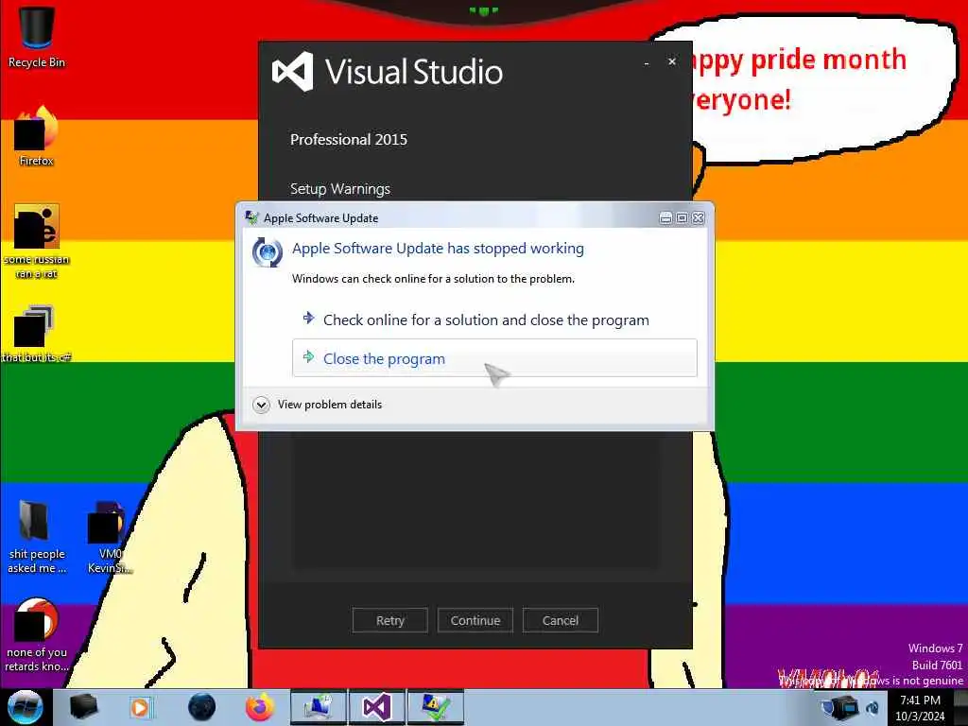Click the black folder taskbar icon
The width and height of the screenshot is (968, 726).
[83, 707]
